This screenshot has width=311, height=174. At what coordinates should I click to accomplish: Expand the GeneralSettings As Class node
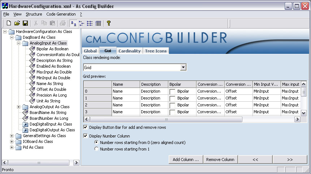pyautogui.click(x=12, y=136)
